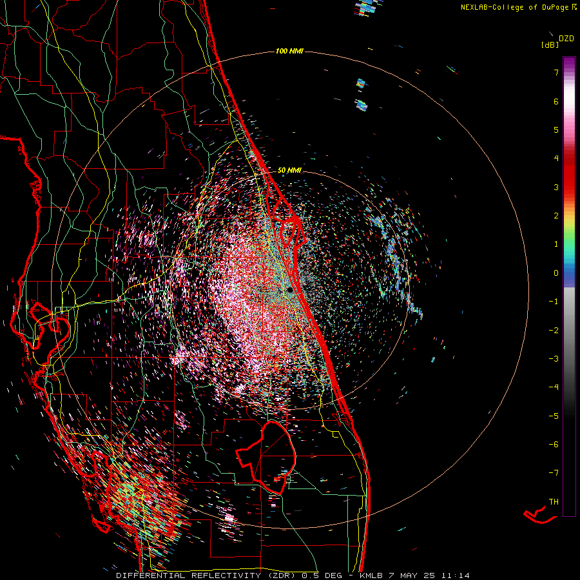Click the color scale value -1
This screenshot has height=580, width=580.
tap(554, 302)
